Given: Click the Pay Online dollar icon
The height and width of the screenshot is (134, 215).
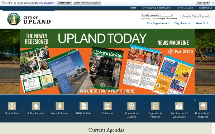Looking at the screenshot, I should point(12,106).
